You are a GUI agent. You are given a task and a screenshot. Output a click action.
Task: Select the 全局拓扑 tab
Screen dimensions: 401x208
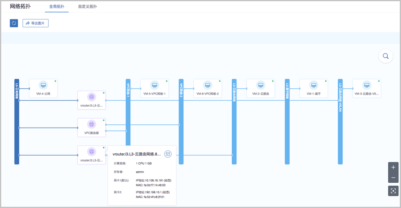[57, 7]
